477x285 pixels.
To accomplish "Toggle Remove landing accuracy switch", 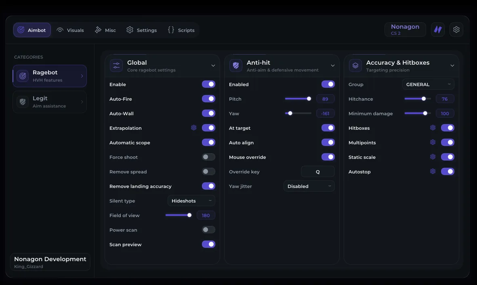I will pos(208,186).
